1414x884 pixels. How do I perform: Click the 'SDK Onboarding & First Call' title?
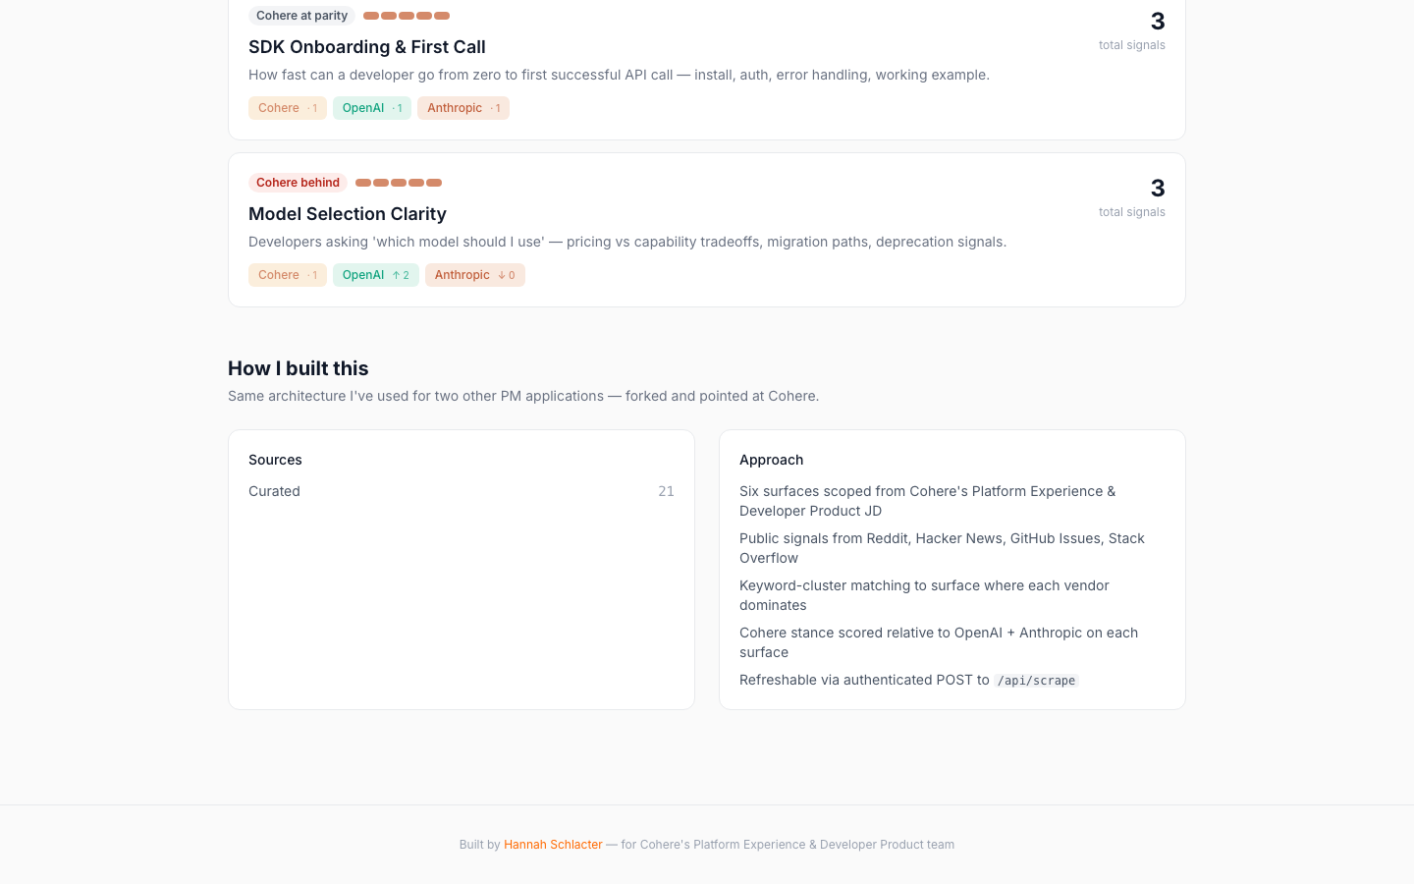click(367, 47)
